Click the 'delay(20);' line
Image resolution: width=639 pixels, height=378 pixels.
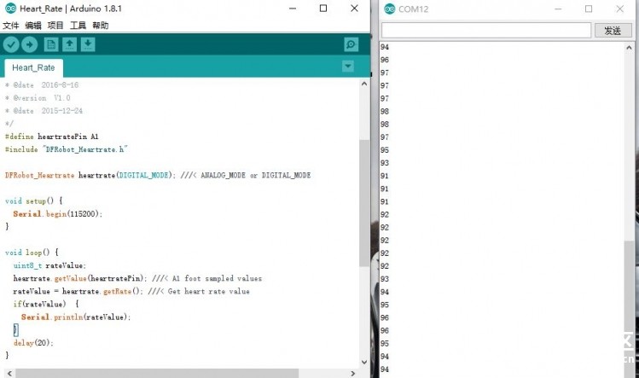pyautogui.click(x=33, y=343)
